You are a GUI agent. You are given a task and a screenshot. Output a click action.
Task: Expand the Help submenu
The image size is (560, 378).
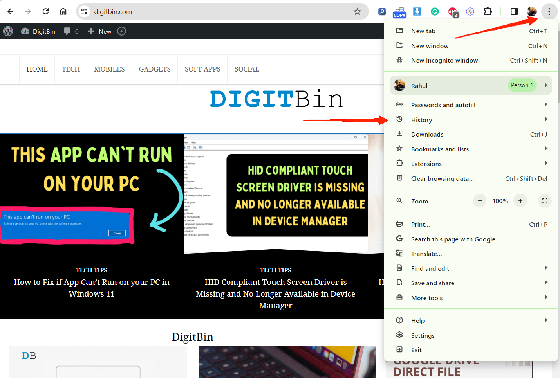click(x=471, y=320)
